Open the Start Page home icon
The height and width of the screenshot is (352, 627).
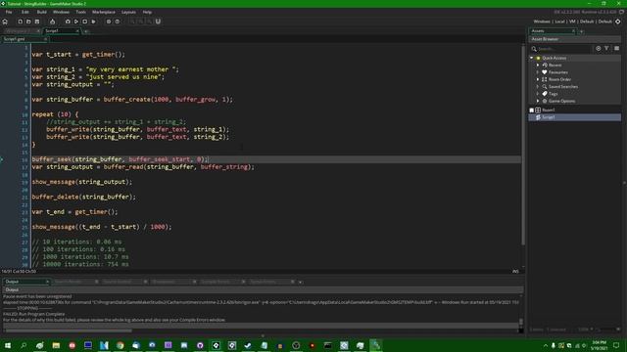tap(5, 22)
